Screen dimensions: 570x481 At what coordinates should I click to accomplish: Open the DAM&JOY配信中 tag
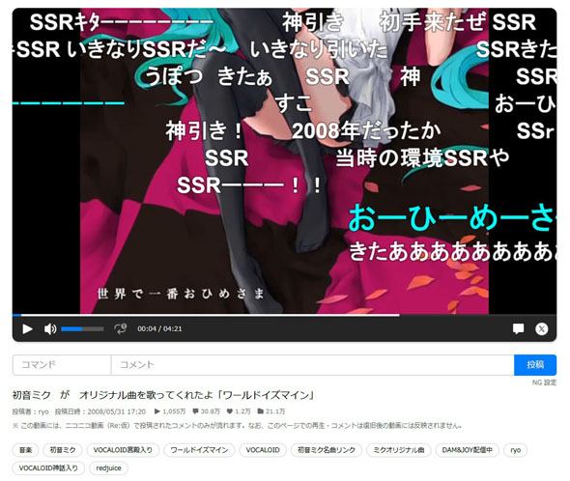tap(468, 450)
